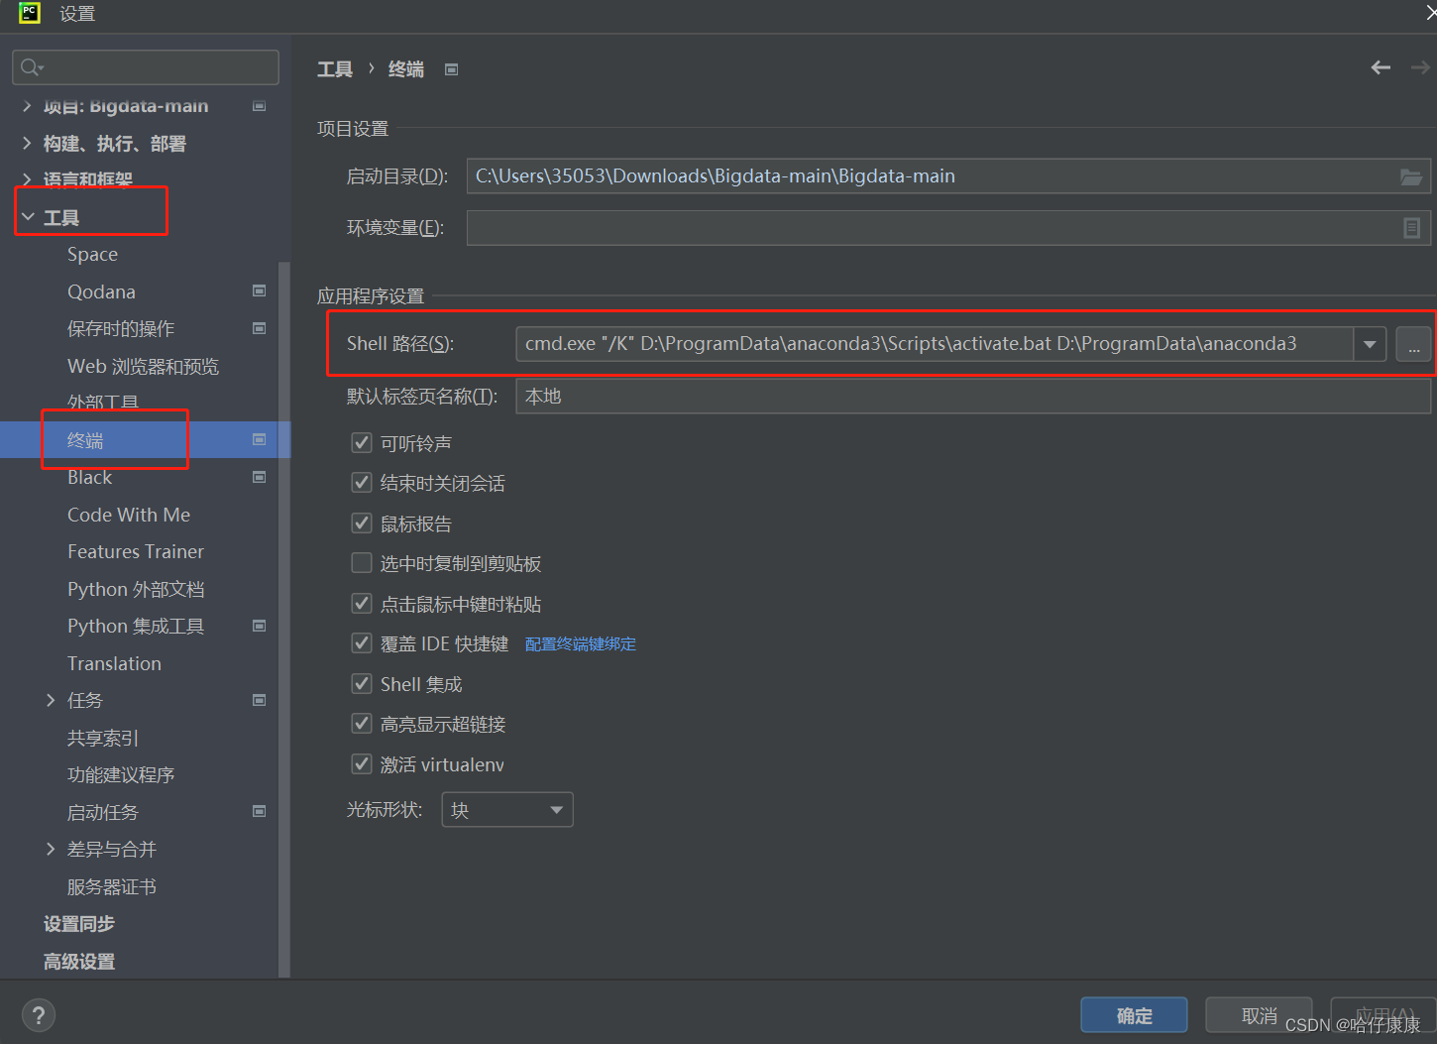Image resolution: width=1437 pixels, height=1044 pixels.
Task: Click the forward navigation arrow icon
Action: [x=1420, y=67]
